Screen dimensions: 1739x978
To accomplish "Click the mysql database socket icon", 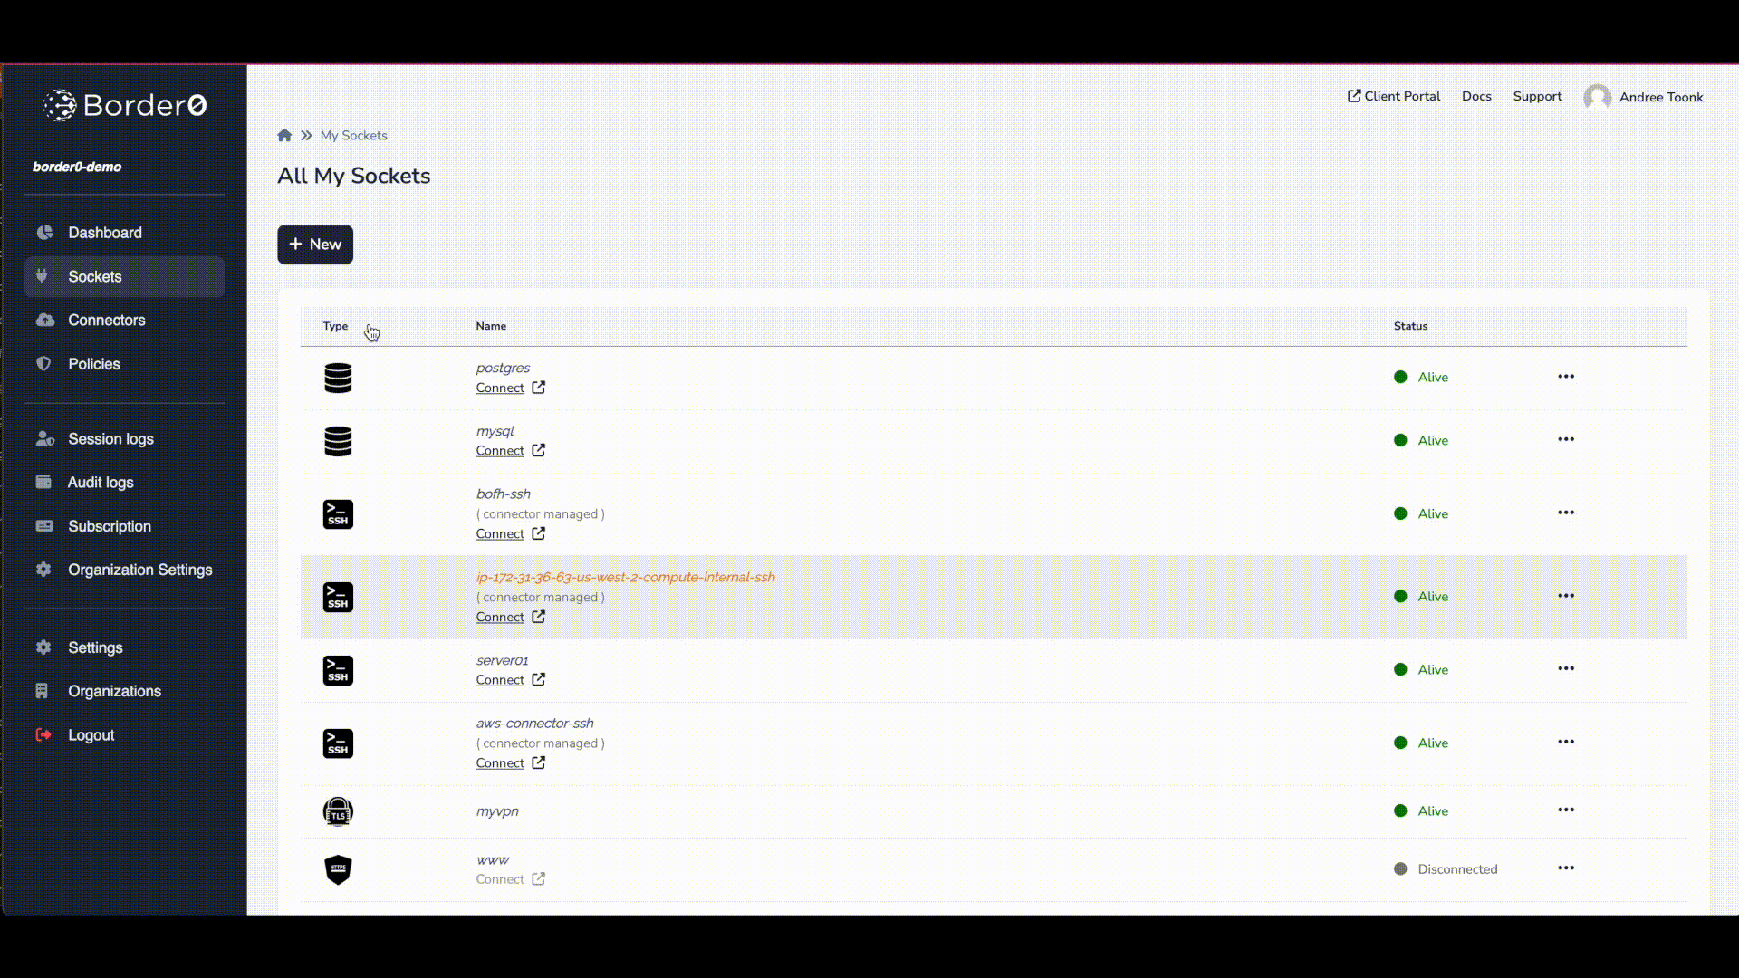I will [x=338, y=439].
